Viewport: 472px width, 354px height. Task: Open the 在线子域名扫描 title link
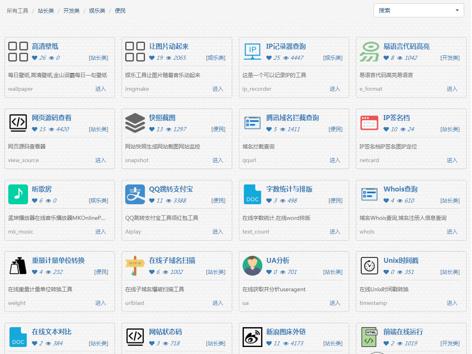click(x=172, y=261)
